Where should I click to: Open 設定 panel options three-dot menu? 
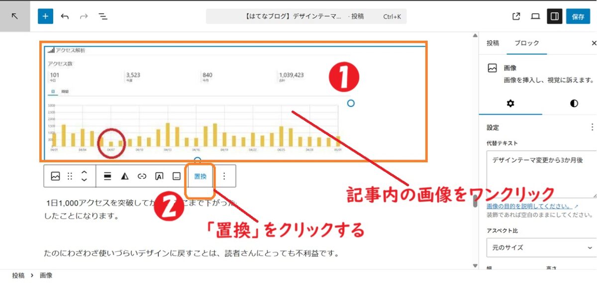click(592, 127)
